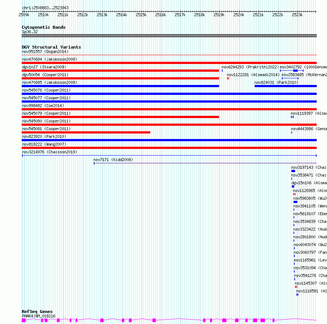Select the Cytogenetic Bands track title

(x=44, y=27)
